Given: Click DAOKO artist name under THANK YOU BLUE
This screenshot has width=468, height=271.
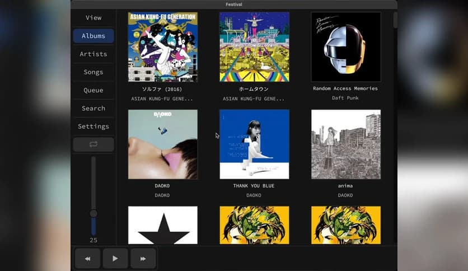Looking at the screenshot, I should point(254,195).
